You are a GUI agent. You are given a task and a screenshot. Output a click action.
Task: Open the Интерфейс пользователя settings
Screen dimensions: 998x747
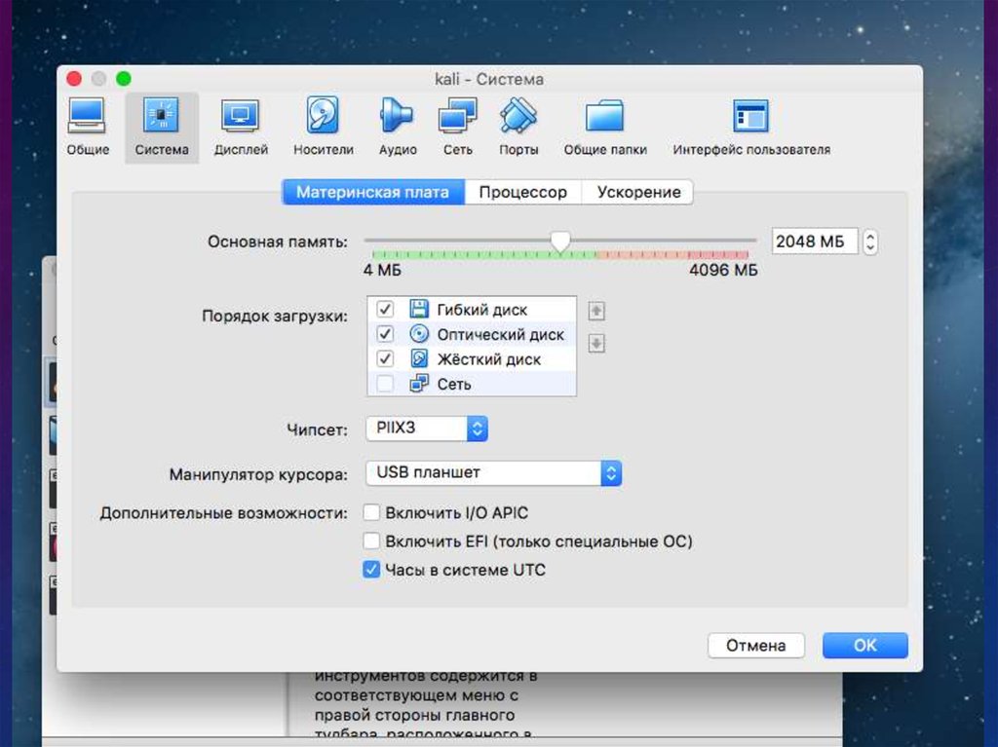coord(750,127)
